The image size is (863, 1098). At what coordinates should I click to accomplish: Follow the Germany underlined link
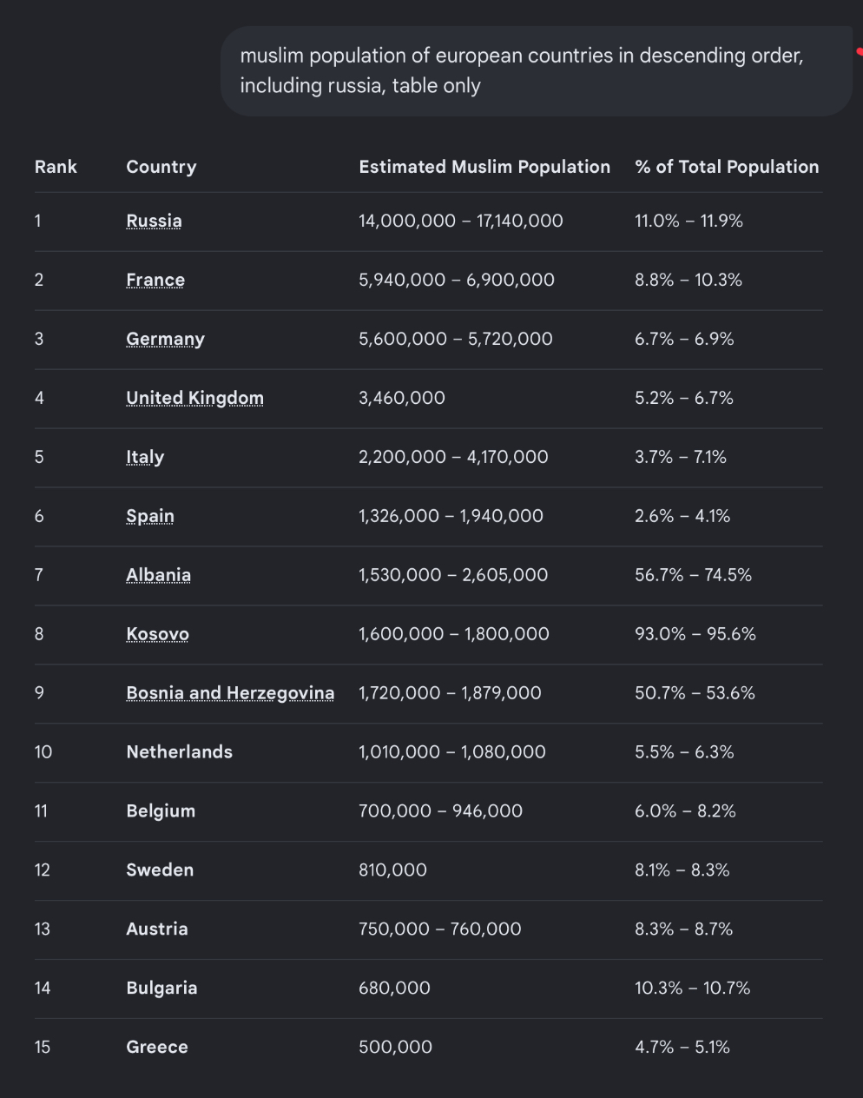(165, 339)
